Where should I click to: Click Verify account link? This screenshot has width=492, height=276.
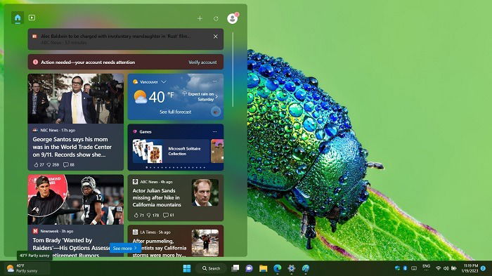click(x=202, y=63)
